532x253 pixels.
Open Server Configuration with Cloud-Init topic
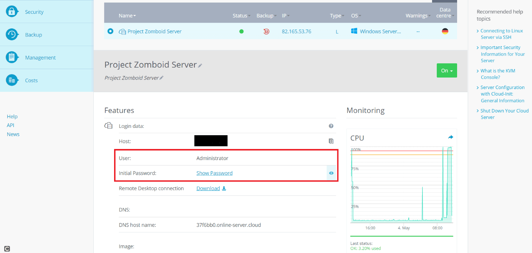(x=502, y=94)
